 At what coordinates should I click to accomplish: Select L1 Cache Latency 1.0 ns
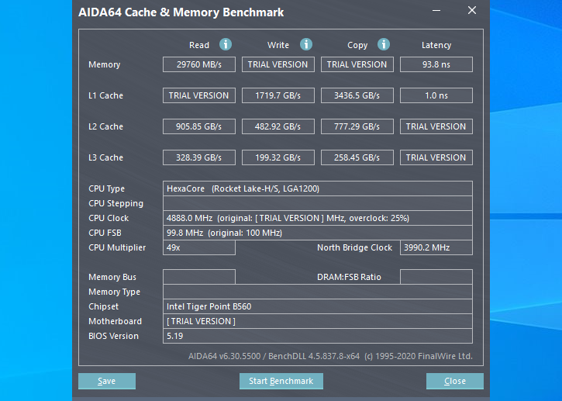[436, 95]
